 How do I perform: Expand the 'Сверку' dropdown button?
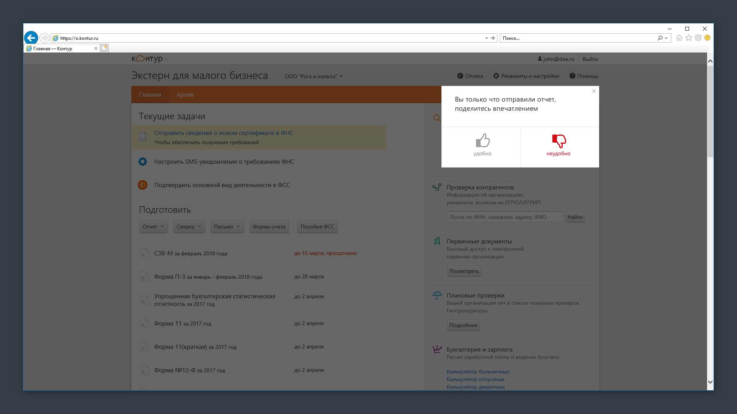[189, 227]
